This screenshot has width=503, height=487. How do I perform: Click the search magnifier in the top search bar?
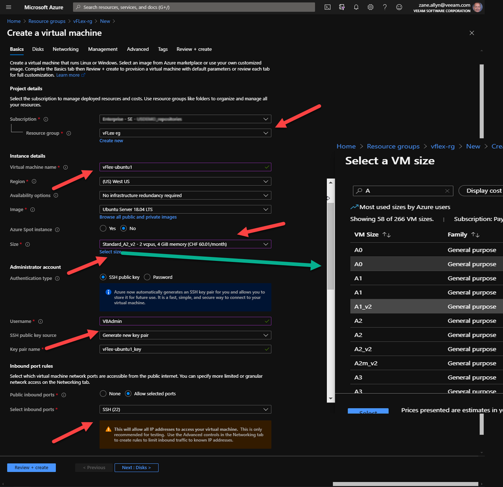pos(78,7)
